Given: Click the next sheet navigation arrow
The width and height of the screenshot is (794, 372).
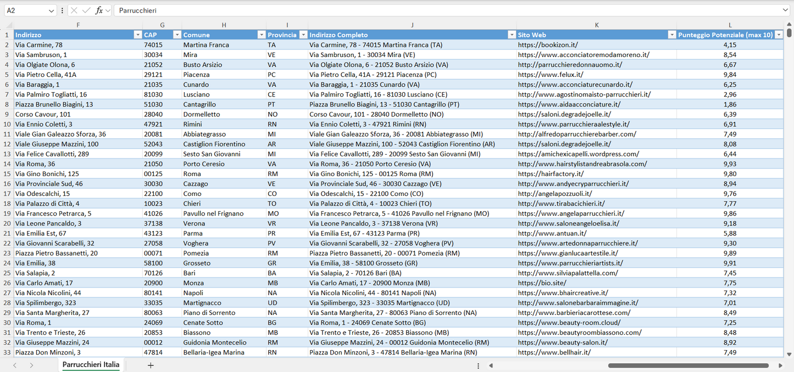Looking at the screenshot, I should [x=31, y=365].
